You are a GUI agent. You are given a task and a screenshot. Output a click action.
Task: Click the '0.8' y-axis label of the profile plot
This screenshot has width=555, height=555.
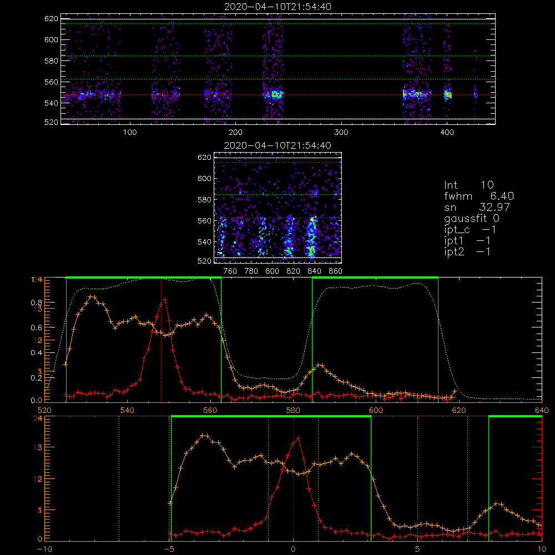tap(37, 302)
